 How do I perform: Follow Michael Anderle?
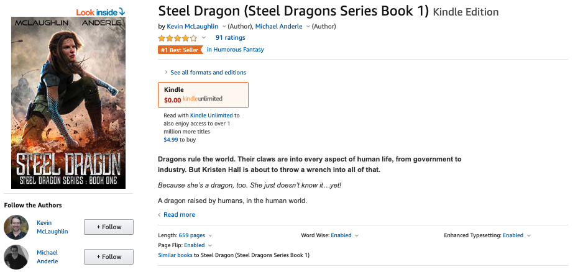pos(109,256)
